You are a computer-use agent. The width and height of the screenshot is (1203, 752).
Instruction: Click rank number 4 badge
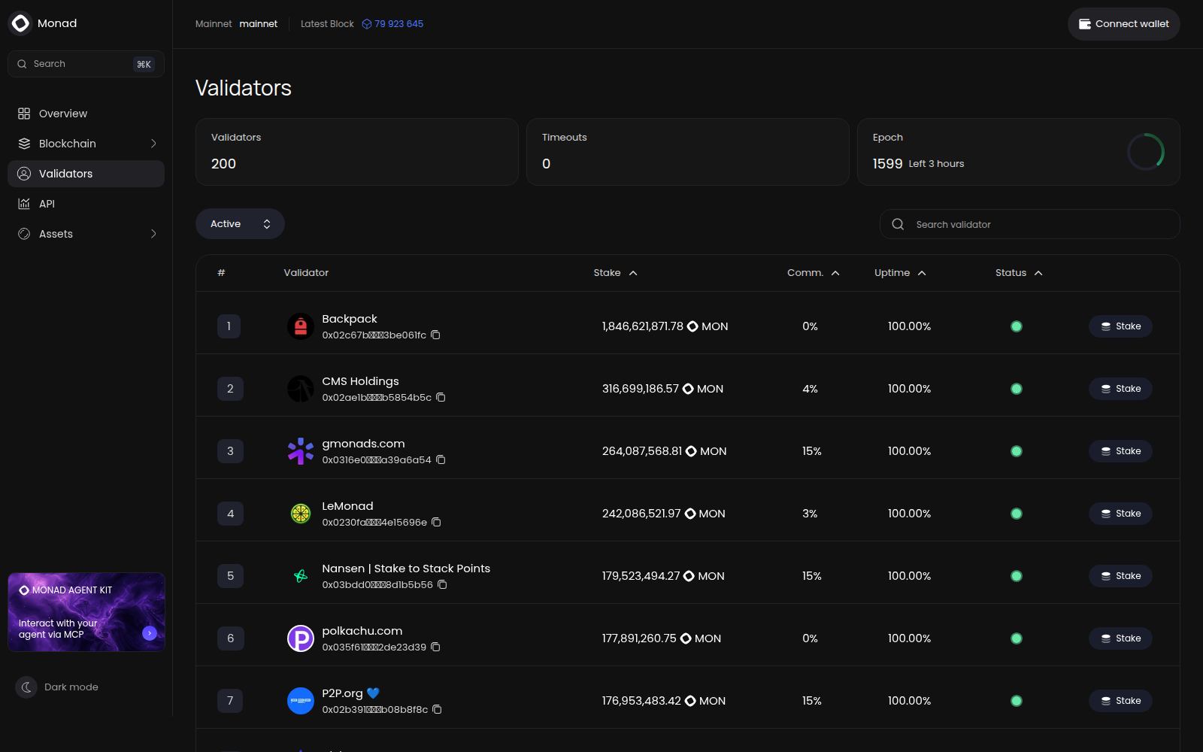(x=230, y=514)
